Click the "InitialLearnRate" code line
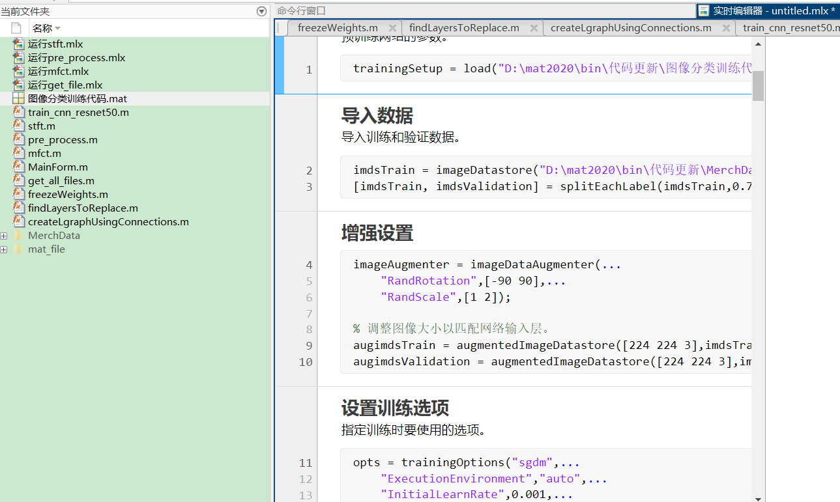 (477, 494)
